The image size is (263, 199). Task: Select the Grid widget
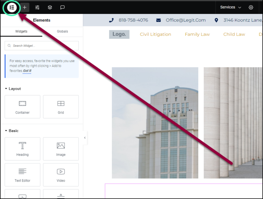pyautogui.click(x=61, y=106)
